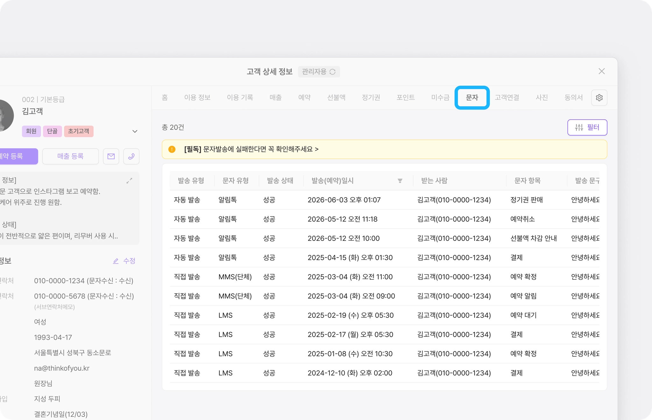Click the orange warning notice icon
This screenshot has height=420, width=652.
pos(172,149)
